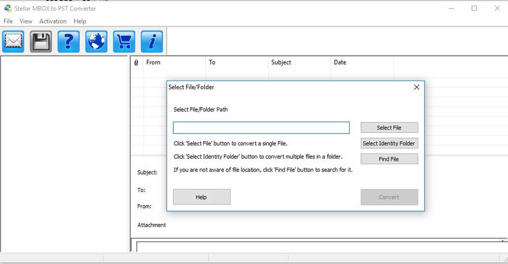Click the Find File button

(x=389, y=159)
